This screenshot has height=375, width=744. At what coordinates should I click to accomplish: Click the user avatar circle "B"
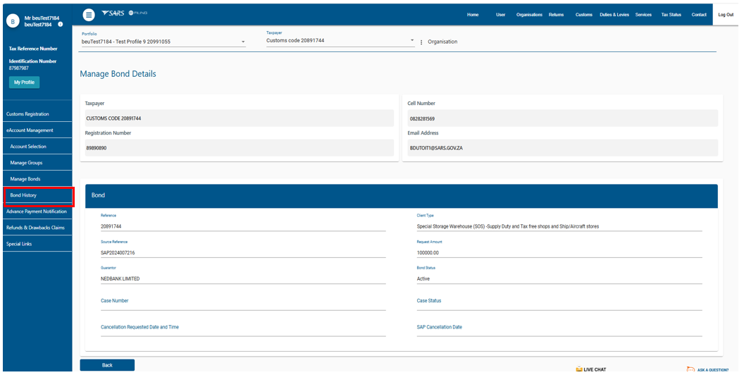(12, 21)
